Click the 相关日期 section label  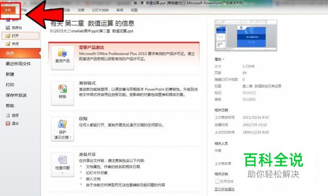tap(221, 110)
